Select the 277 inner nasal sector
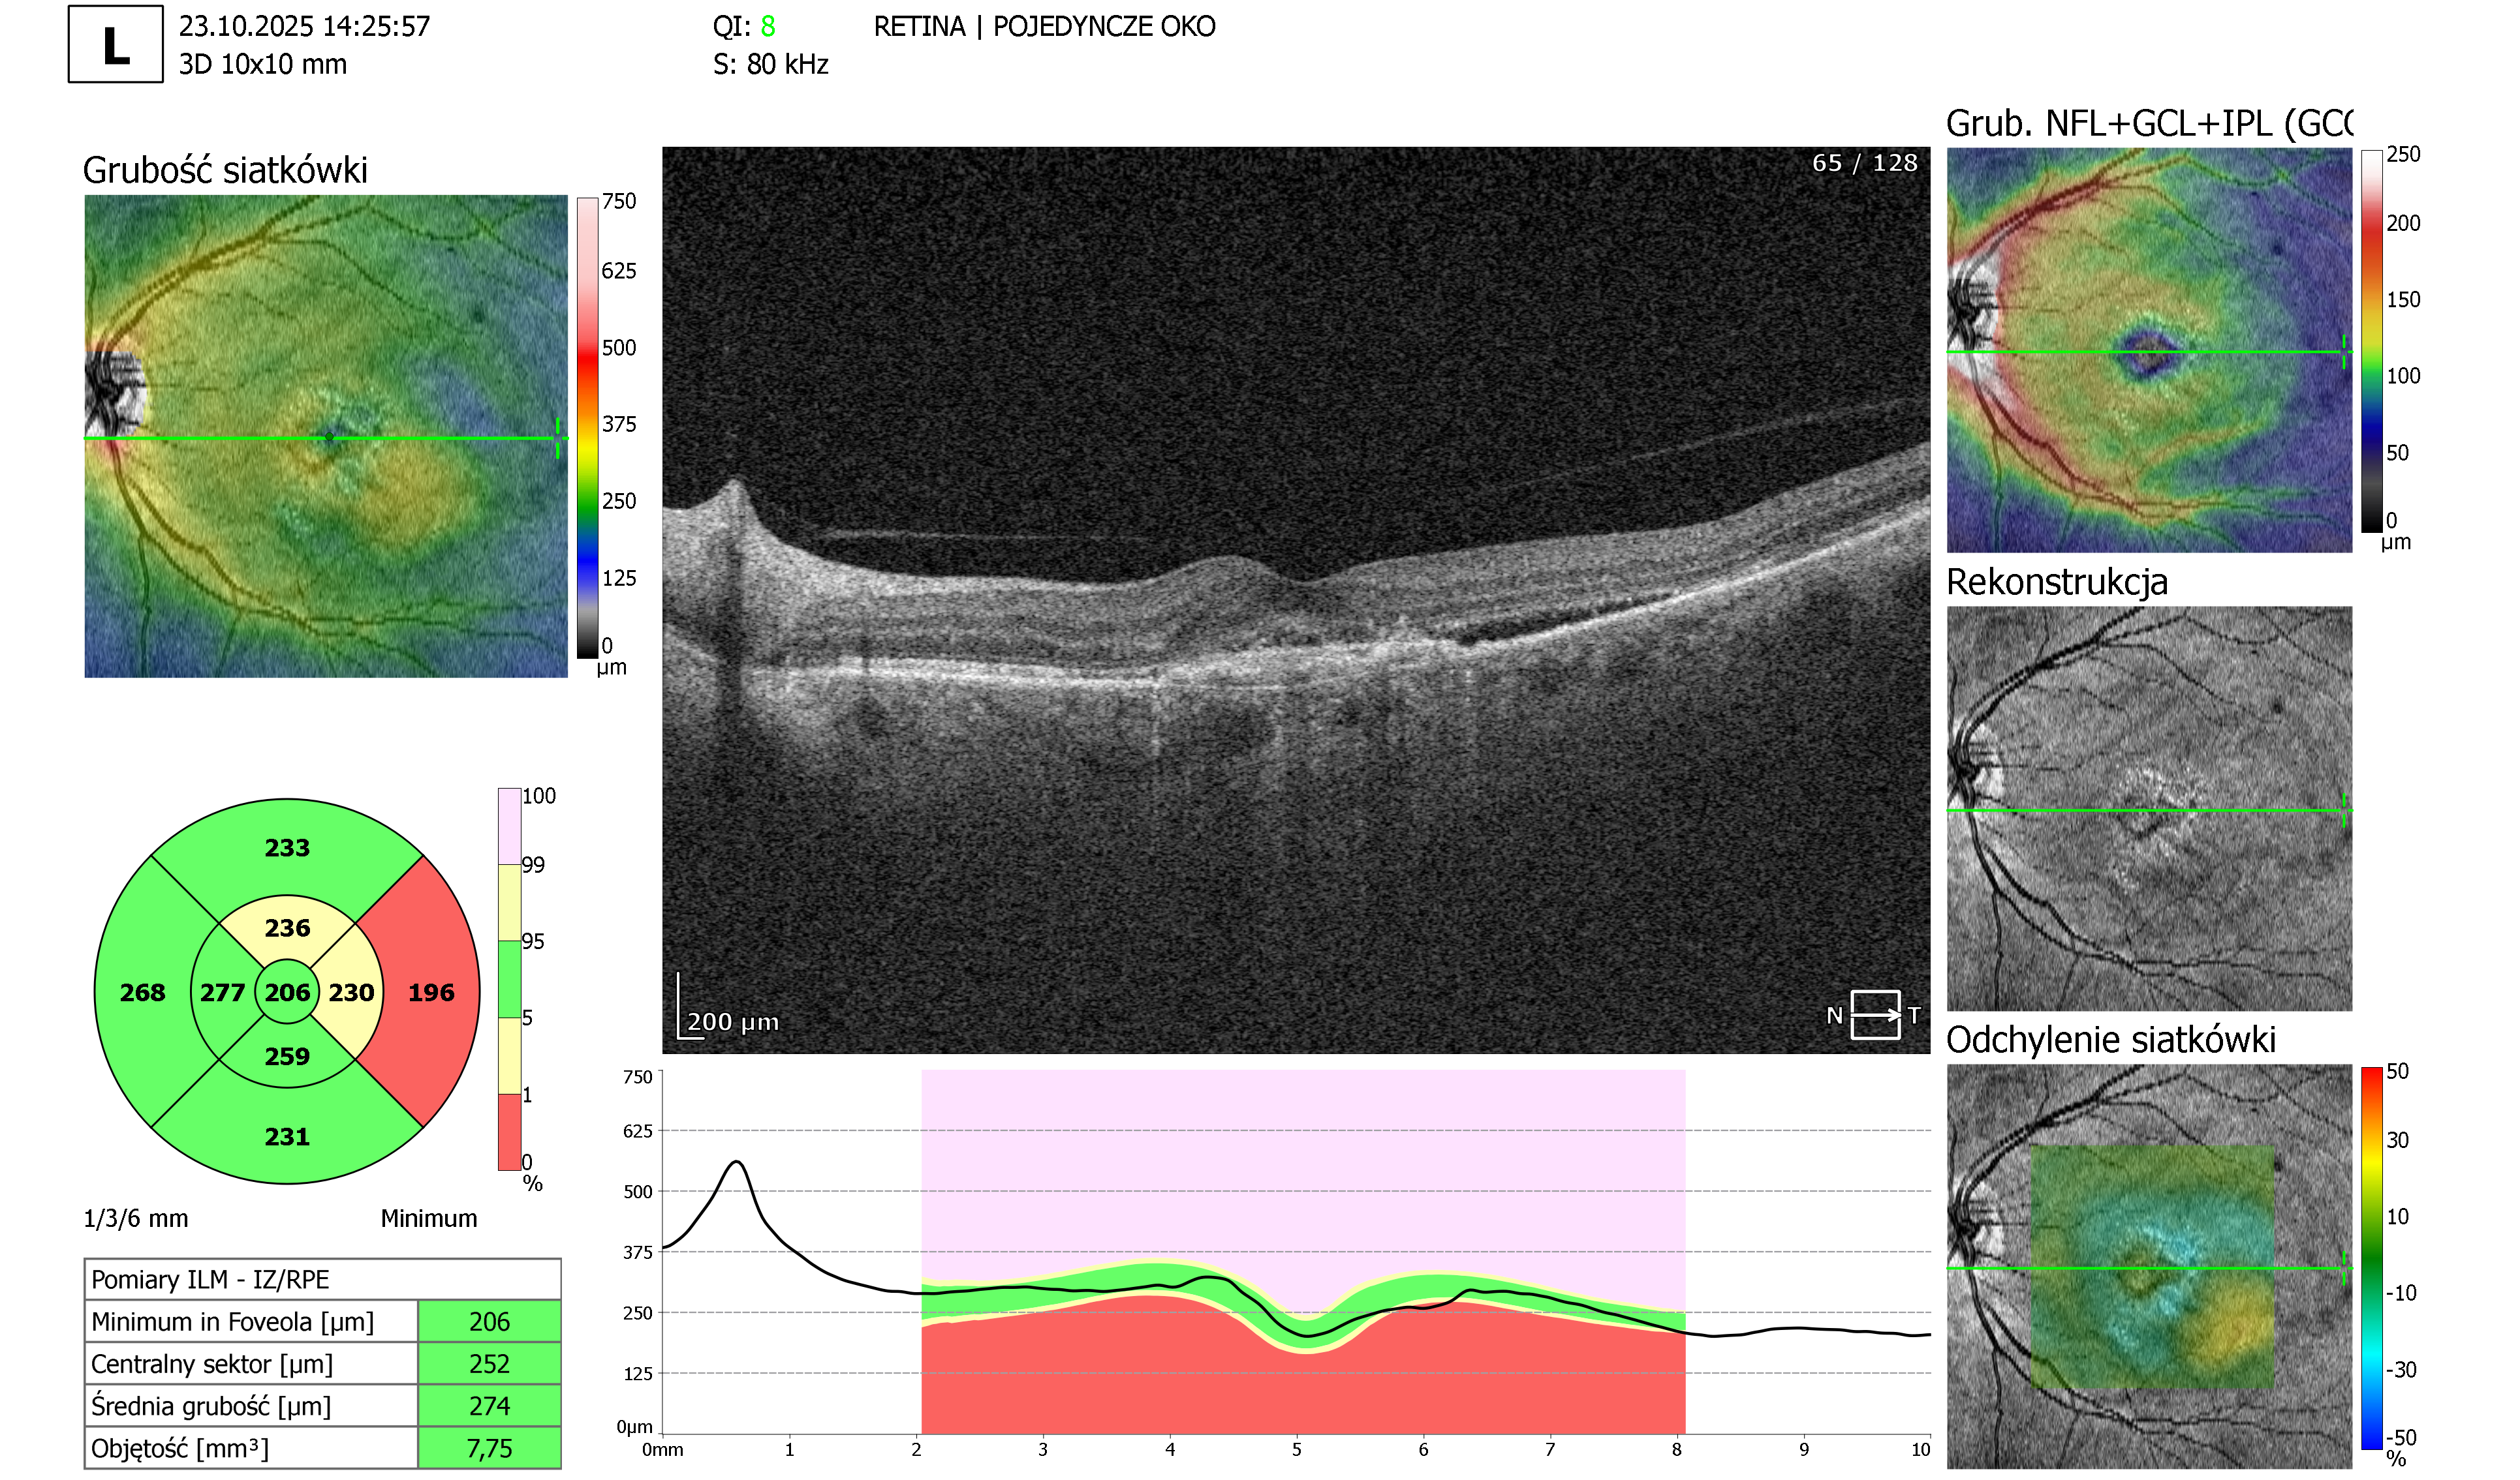Image resolution: width=2520 pixels, height=1480 pixels. (221, 992)
